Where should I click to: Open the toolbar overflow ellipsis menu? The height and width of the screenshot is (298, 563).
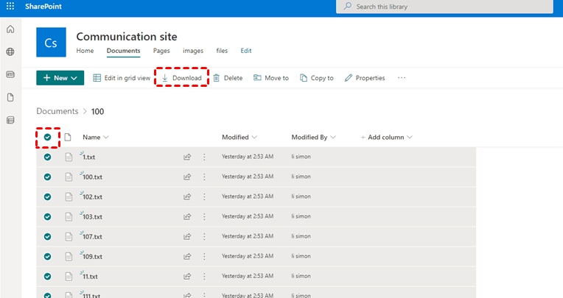402,78
